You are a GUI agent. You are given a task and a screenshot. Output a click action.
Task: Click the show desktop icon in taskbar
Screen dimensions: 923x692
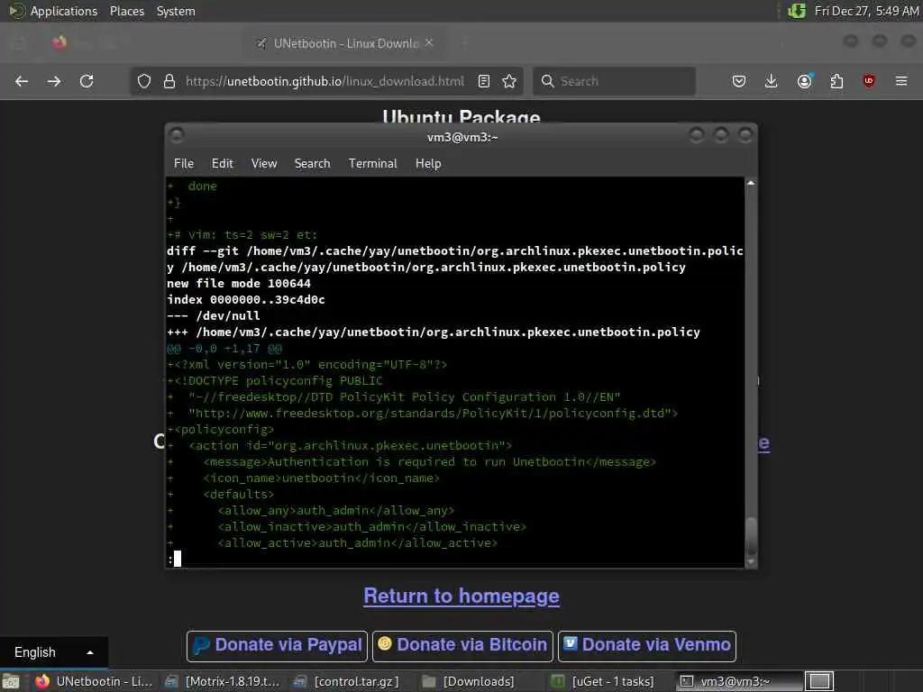click(x=11, y=682)
